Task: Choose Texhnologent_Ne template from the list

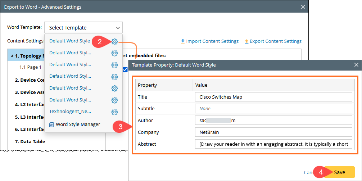Action: tap(70, 112)
